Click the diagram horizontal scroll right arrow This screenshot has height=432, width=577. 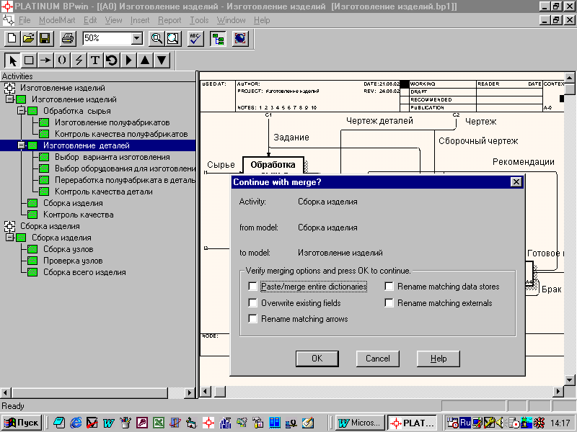click(x=558, y=392)
